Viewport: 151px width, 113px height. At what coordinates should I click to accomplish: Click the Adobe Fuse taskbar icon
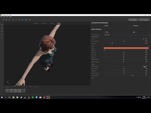48,97
